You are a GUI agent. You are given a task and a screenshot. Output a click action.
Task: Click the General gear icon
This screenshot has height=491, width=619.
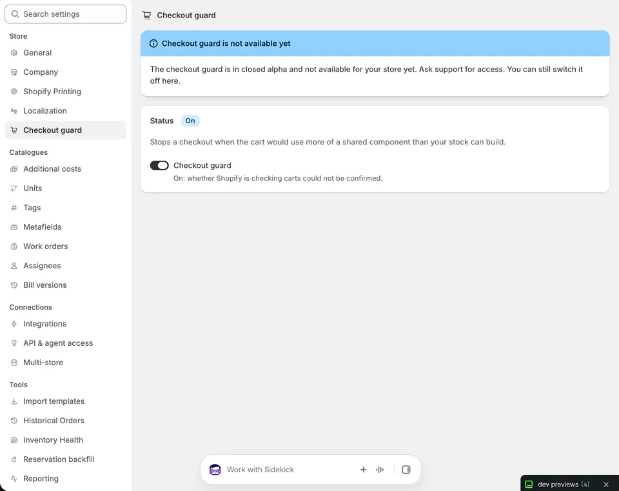(14, 52)
